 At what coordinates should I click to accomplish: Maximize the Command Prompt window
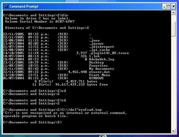(x=168, y=6)
